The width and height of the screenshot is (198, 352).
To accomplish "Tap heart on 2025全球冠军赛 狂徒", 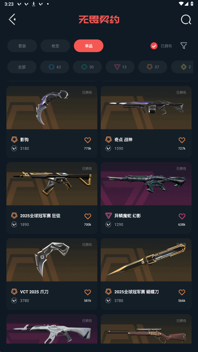I will [88, 216].
